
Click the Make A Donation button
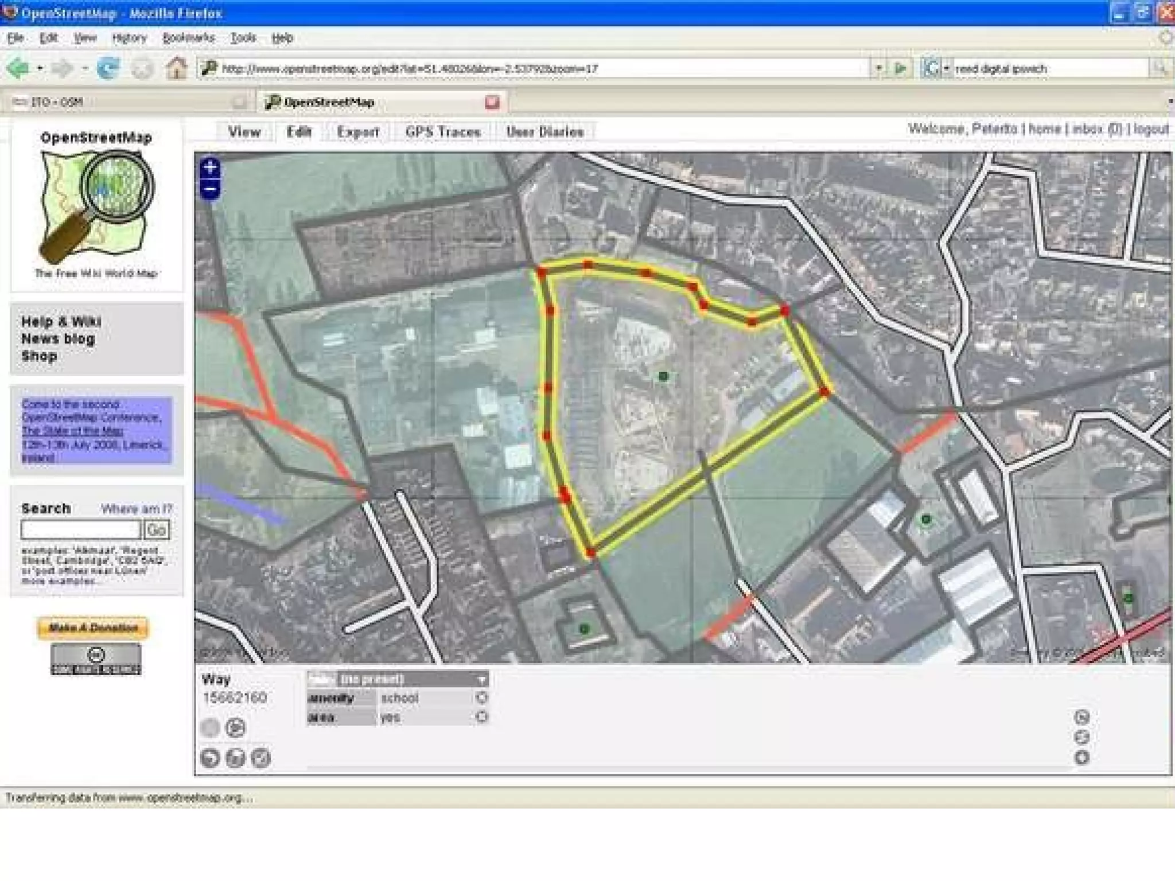(x=93, y=627)
